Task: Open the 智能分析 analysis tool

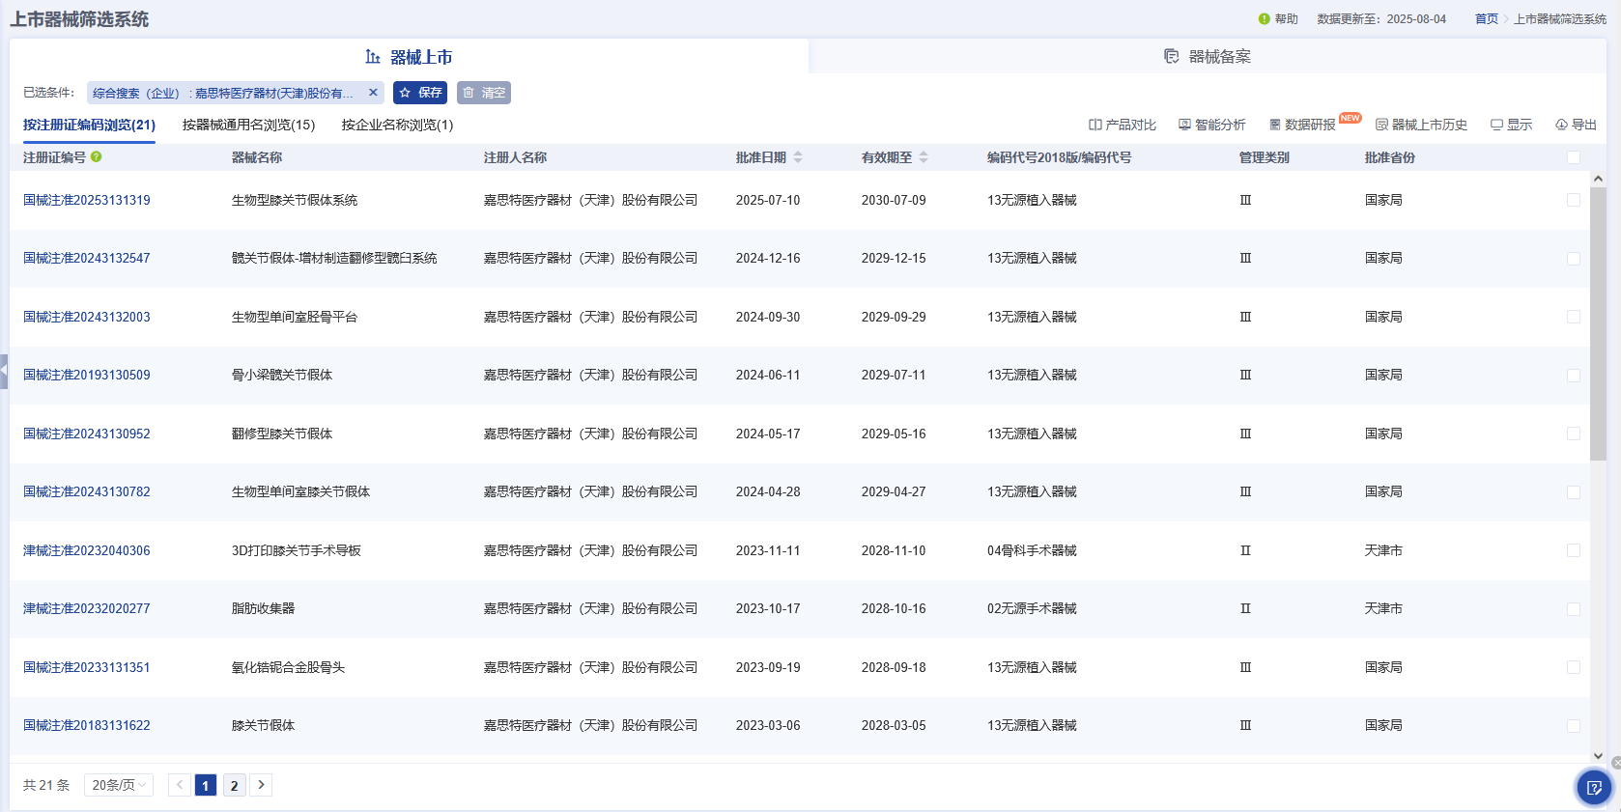Action: pyautogui.click(x=1211, y=125)
